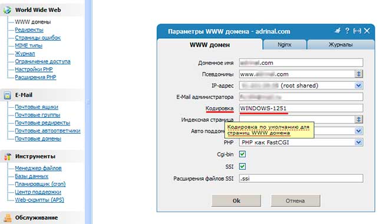Click the World Wide Web globe icon
Screen dimensions: 383x224
click(x=7, y=10)
